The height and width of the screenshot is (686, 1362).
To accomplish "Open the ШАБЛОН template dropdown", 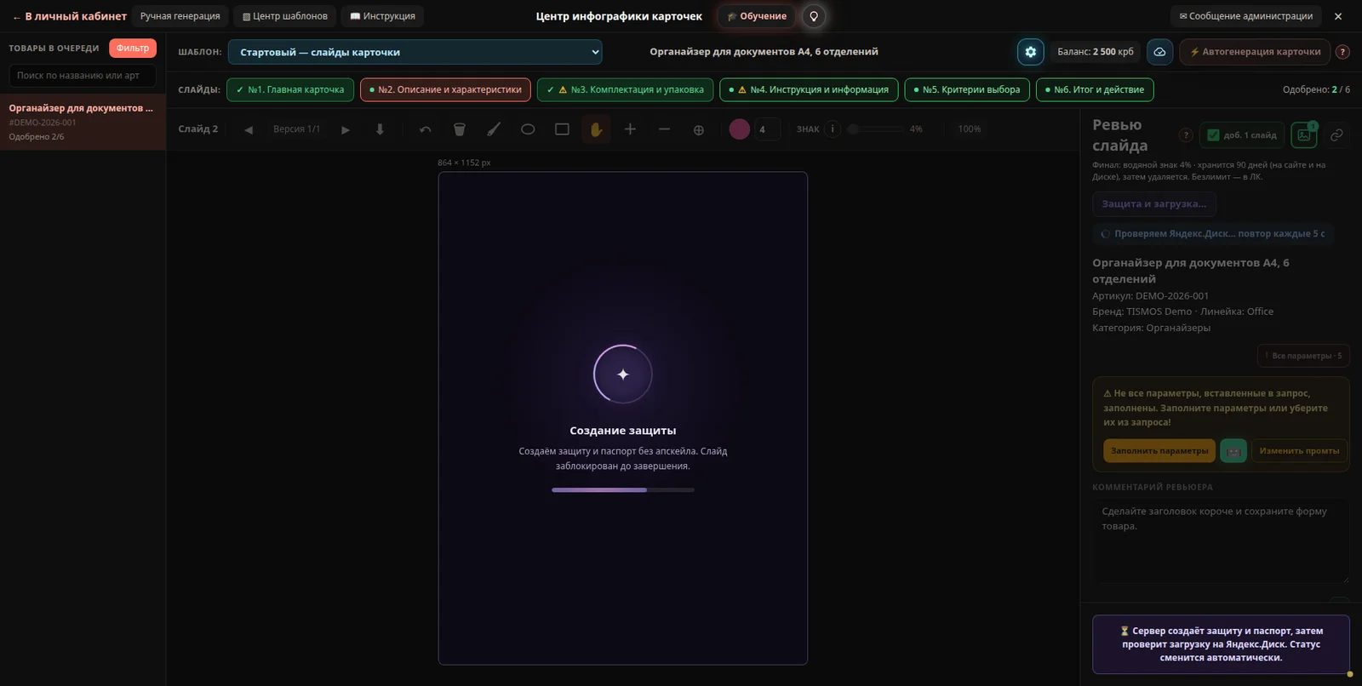I will (x=415, y=52).
